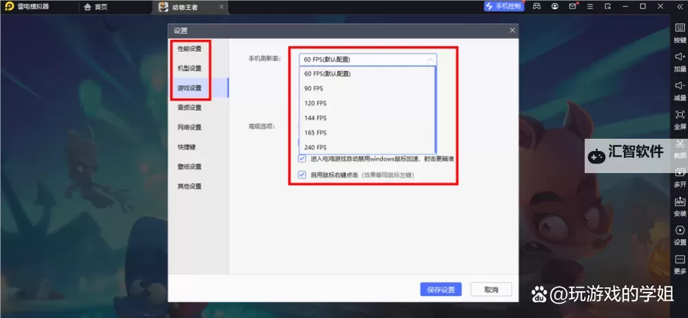Collapse the 手机刷新率 dropdown combo box
Image resolution: width=688 pixels, height=318 pixels.
pos(368,60)
